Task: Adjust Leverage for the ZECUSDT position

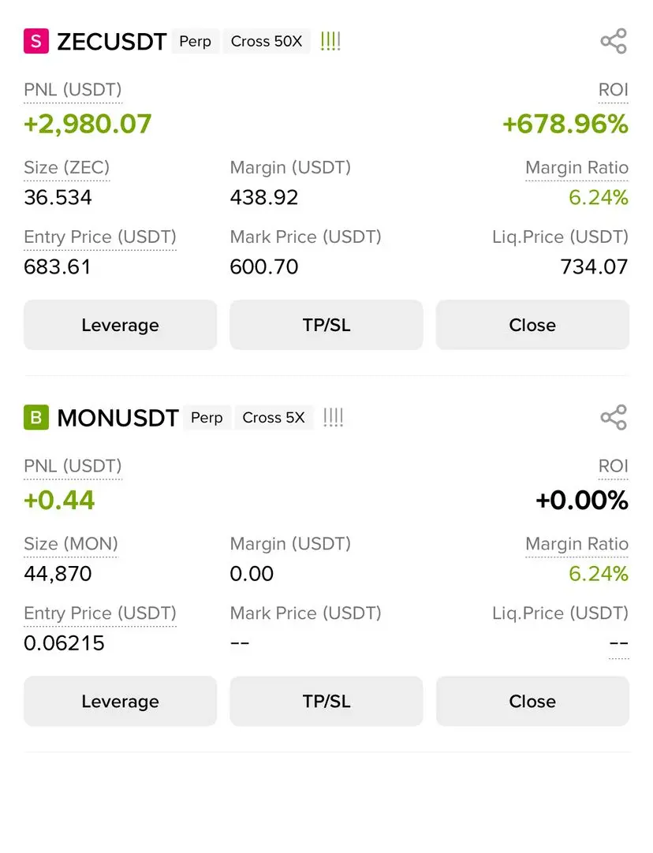Action: click(120, 325)
